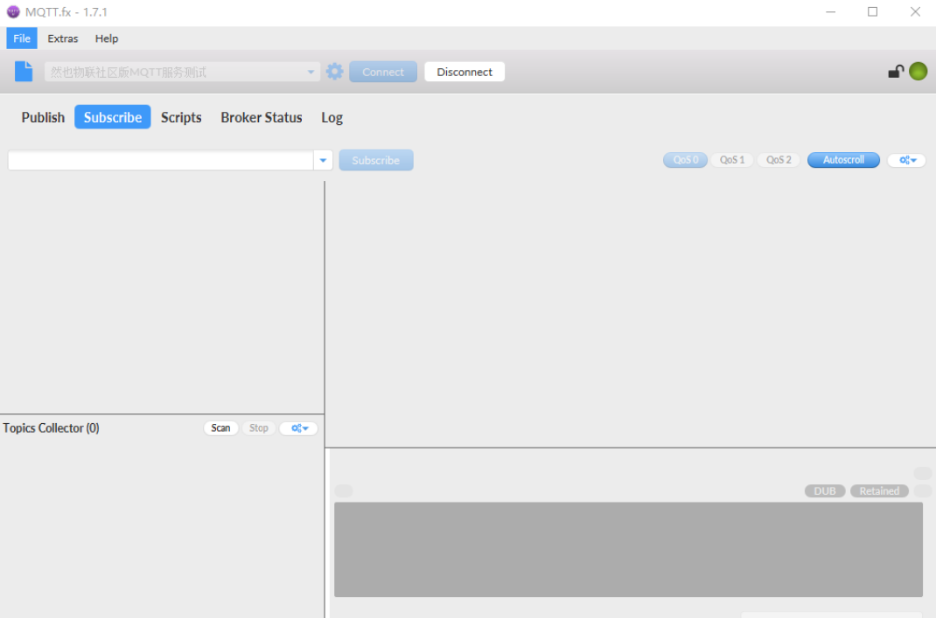Viewport: 936px width, 618px height.
Task: Toggle the Retained flag indicator
Action: point(879,491)
